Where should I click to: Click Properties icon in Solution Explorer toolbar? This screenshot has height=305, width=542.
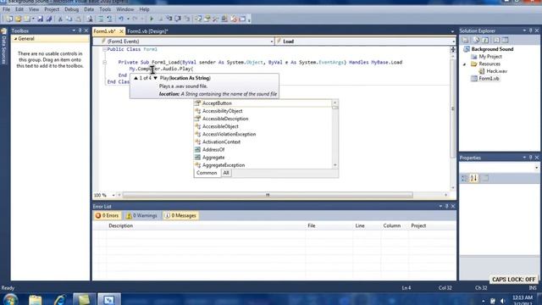coord(466,40)
